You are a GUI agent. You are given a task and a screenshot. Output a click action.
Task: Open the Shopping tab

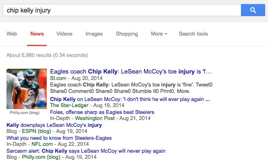127,34
